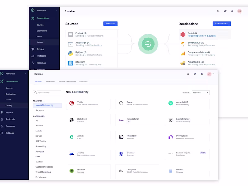Open Protocols in the Catalog window sidebar
Screen dimensions: 248x186
10,119
